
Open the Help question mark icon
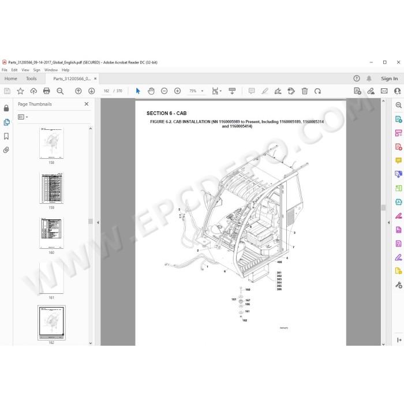[x=357, y=78]
